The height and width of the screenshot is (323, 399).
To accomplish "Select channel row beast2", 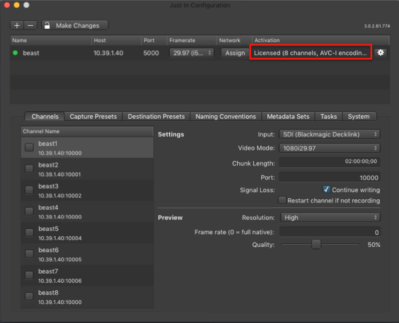I will 87,169.
